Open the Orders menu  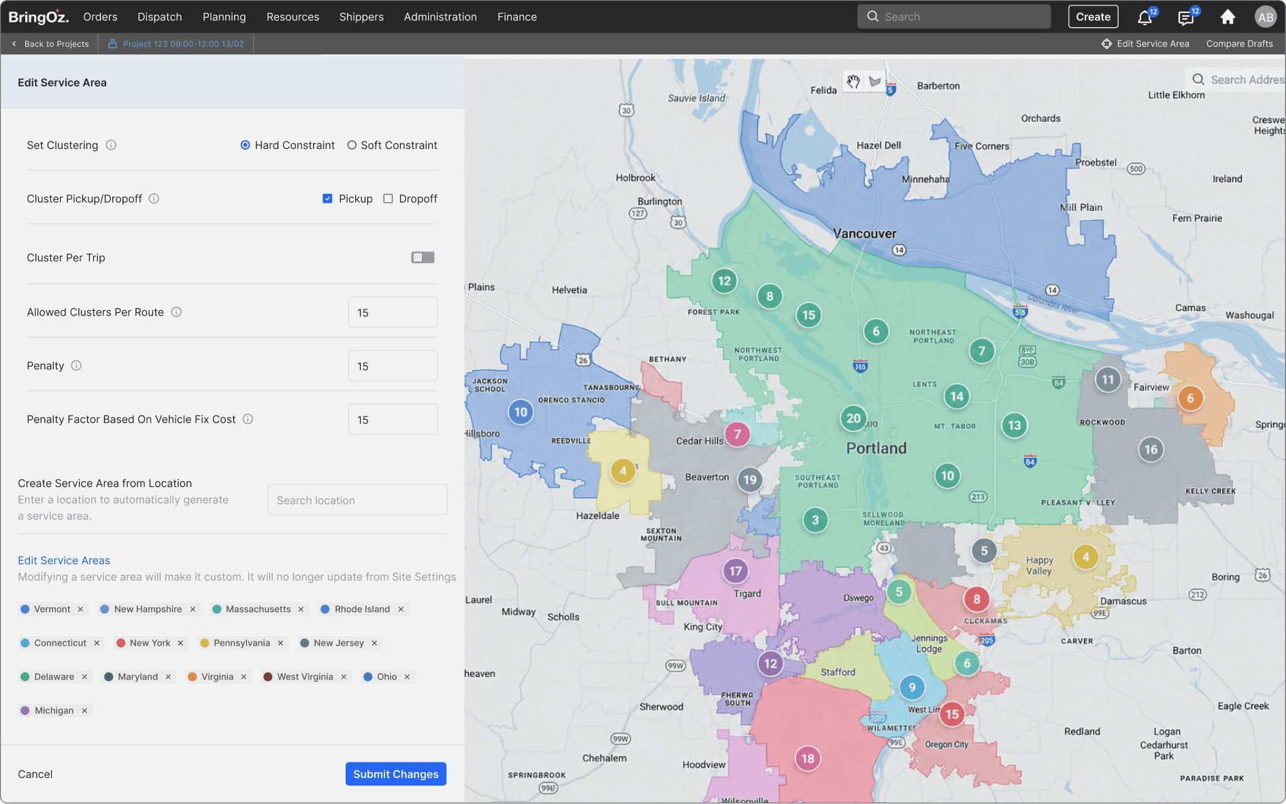100,17
